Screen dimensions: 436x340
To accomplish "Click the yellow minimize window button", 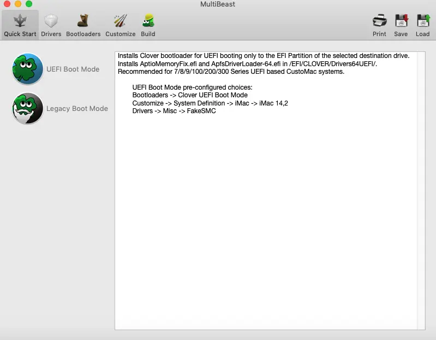I will (x=18, y=4).
